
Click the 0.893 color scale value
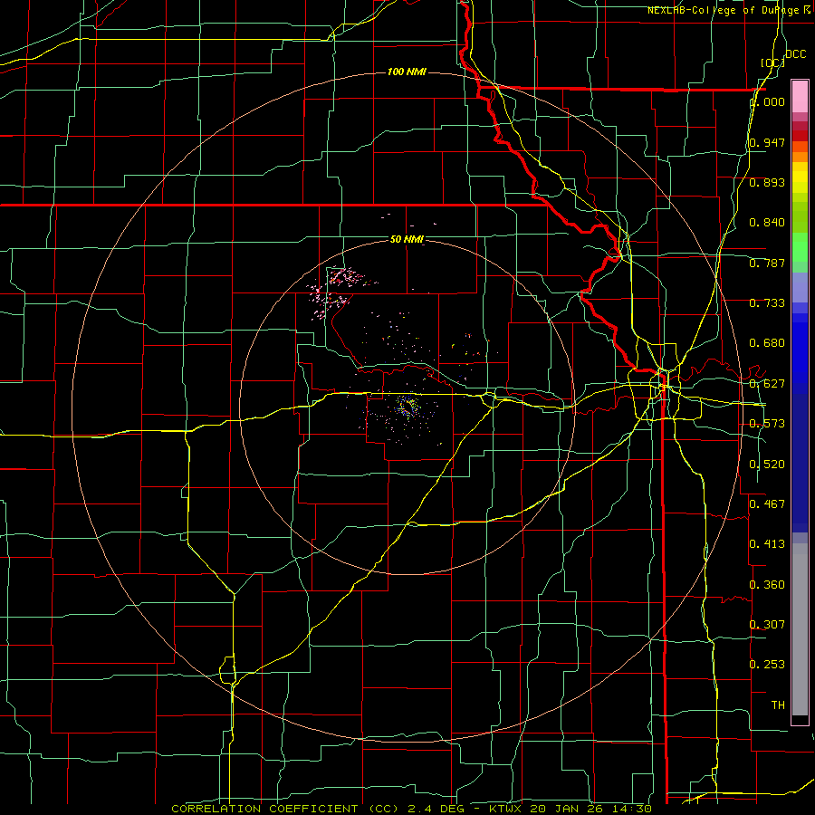(x=767, y=182)
